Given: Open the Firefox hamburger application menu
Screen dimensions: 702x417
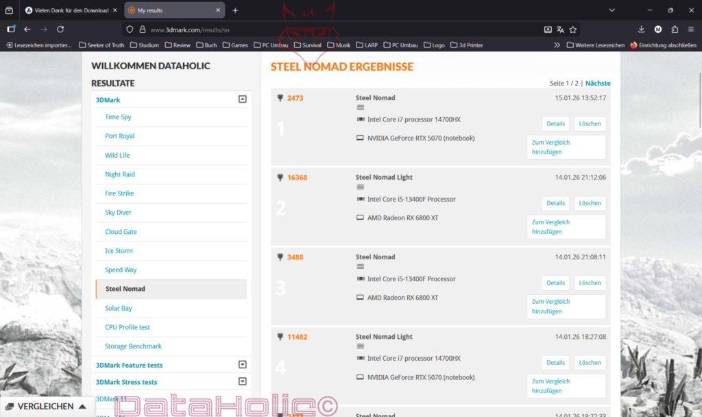Looking at the screenshot, I should coord(690,29).
